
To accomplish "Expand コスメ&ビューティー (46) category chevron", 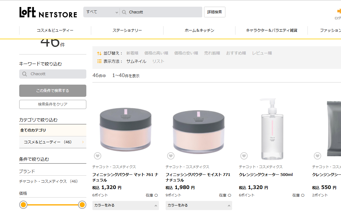I will click(83, 142).
